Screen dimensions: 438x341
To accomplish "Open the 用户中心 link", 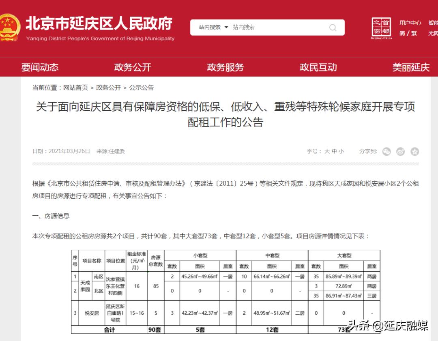I will 410,23.
